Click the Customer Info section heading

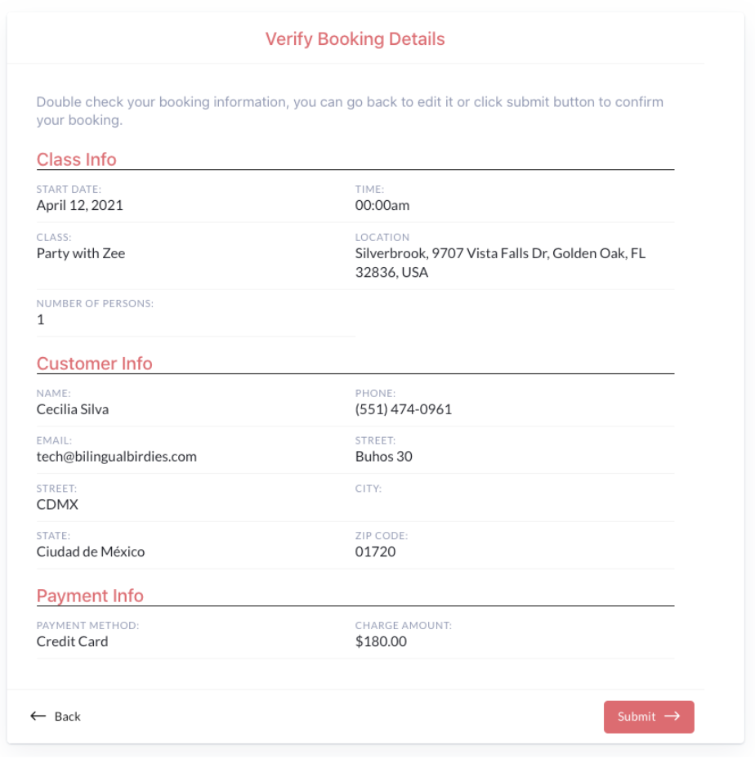coord(95,364)
